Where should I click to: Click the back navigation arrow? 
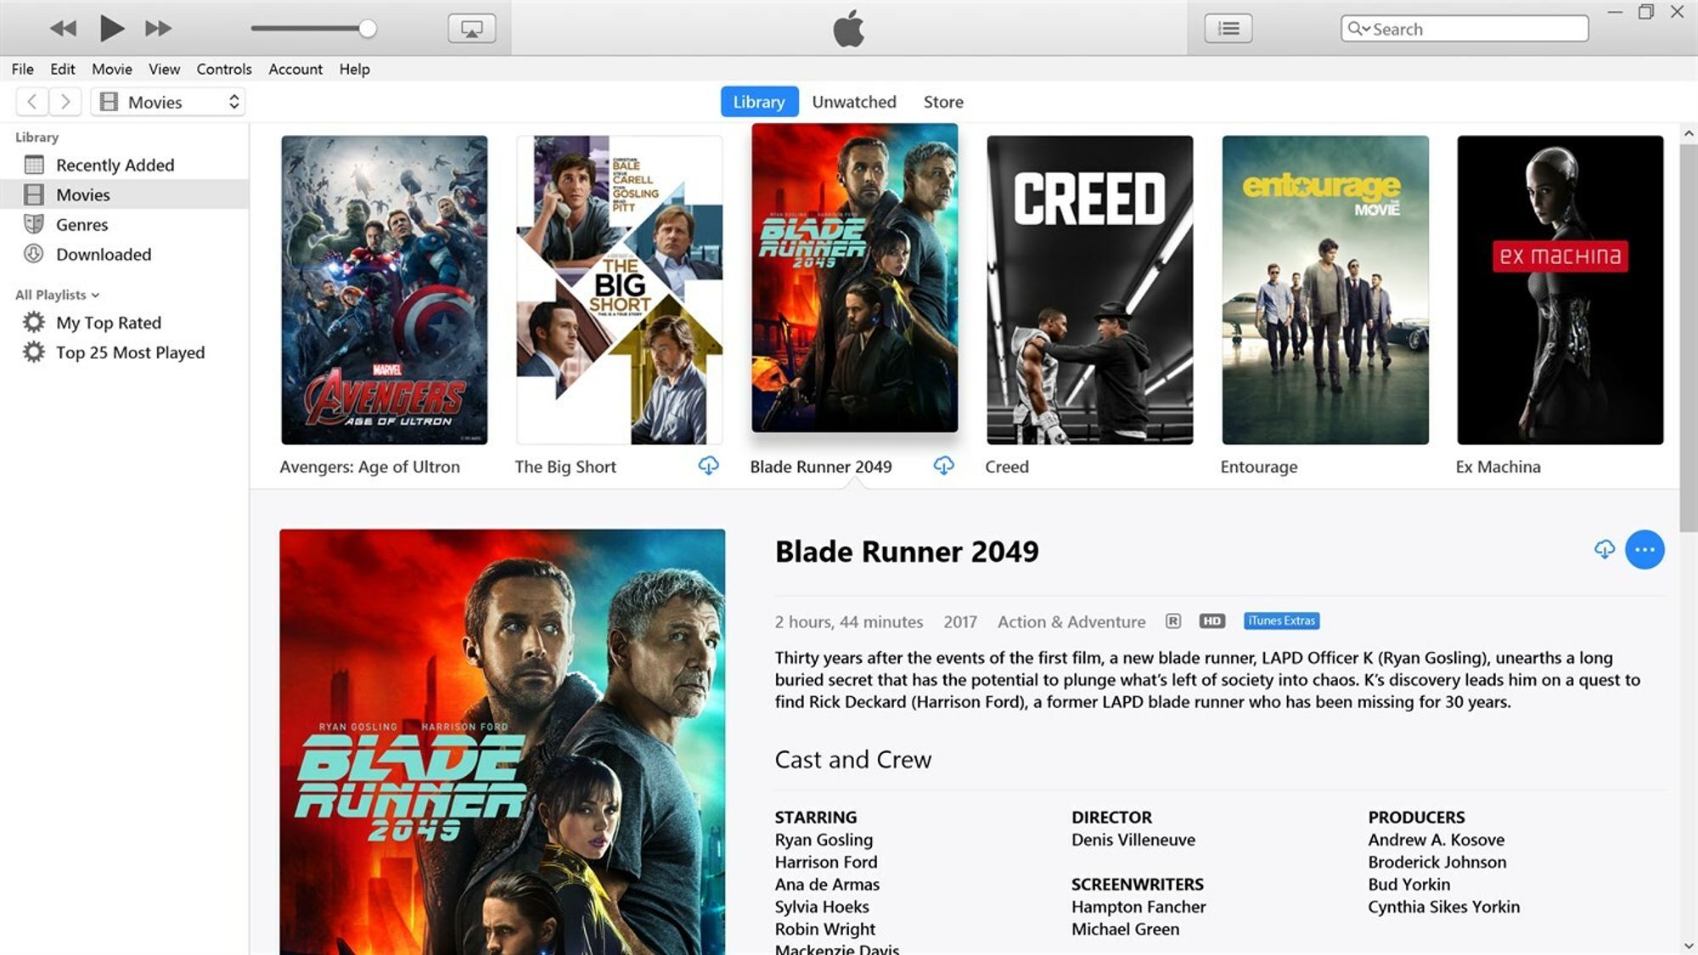(31, 100)
